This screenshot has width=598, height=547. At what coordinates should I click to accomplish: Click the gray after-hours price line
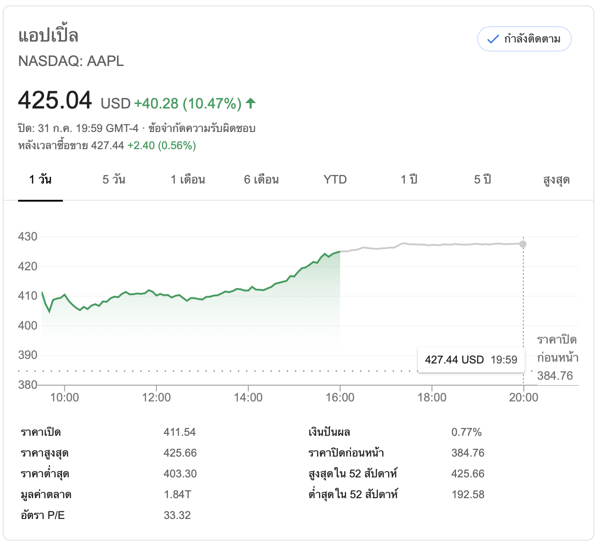point(430,245)
